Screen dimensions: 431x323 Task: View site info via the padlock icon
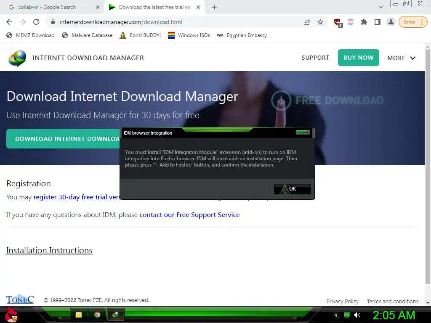tap(53, 22)
